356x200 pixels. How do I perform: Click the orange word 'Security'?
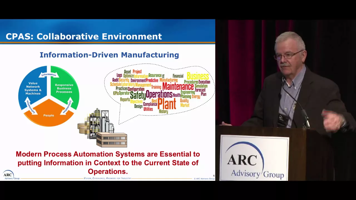(x=124, y=80)
